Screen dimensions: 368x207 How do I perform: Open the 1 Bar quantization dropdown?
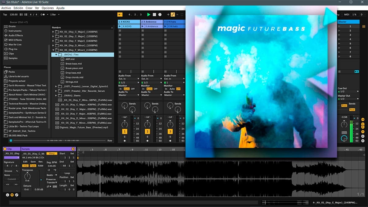coord(55,14)
